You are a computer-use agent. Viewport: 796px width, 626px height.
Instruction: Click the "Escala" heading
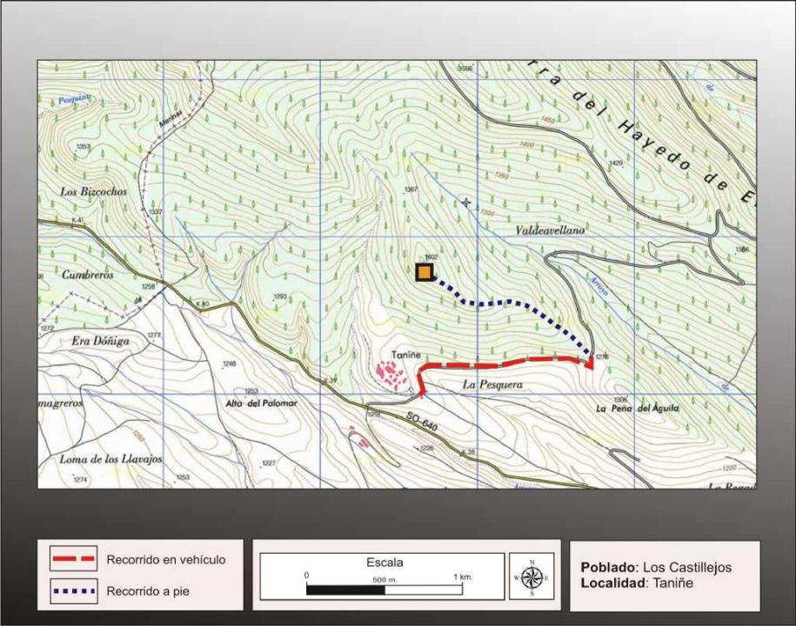point(385,562)
